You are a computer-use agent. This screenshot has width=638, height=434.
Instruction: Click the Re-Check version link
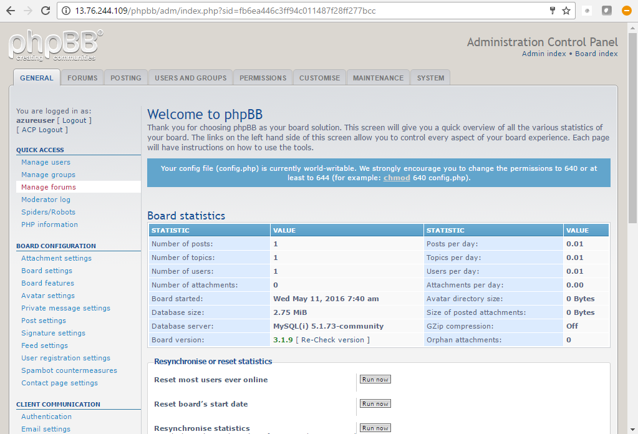pos(332,340)
